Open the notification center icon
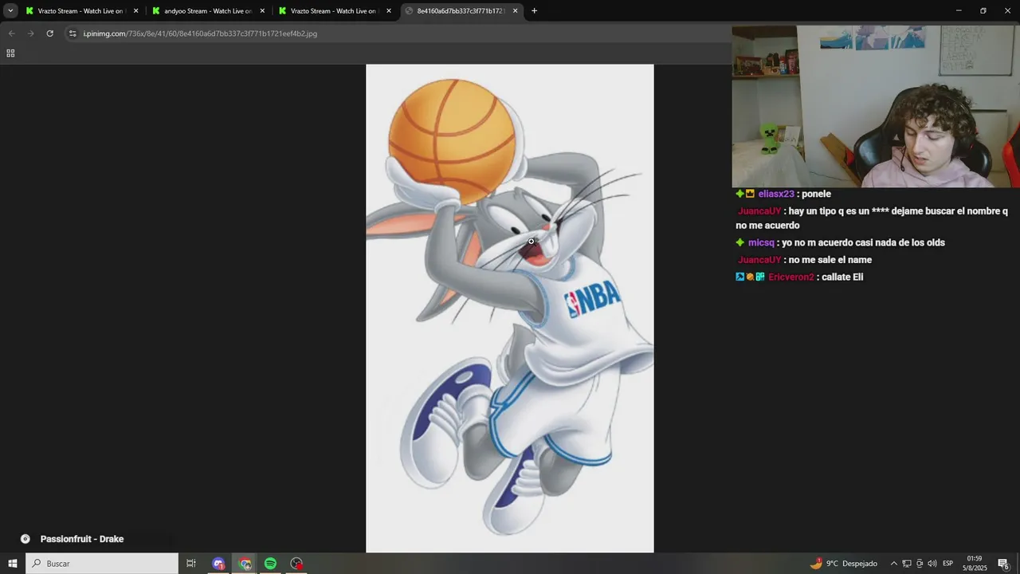This screenshot has width=1020, height=574. 1004,564
